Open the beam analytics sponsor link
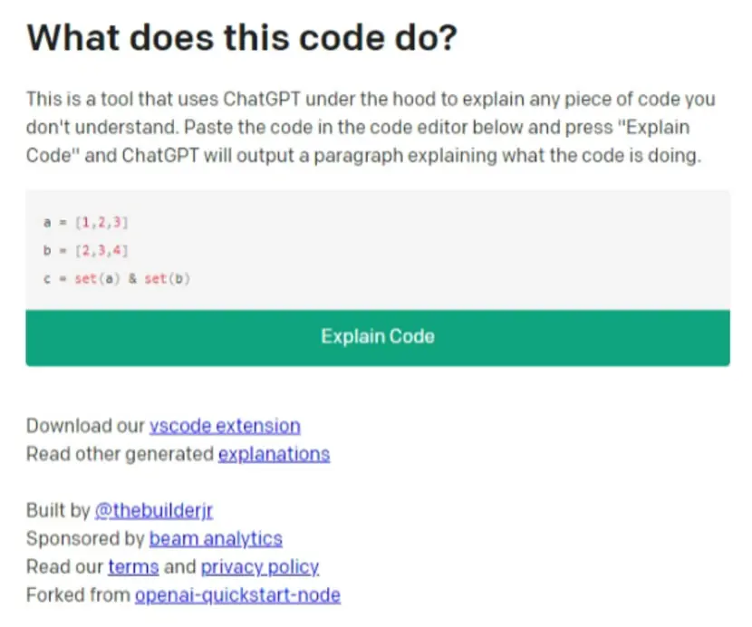 click(x=216, y=539)
